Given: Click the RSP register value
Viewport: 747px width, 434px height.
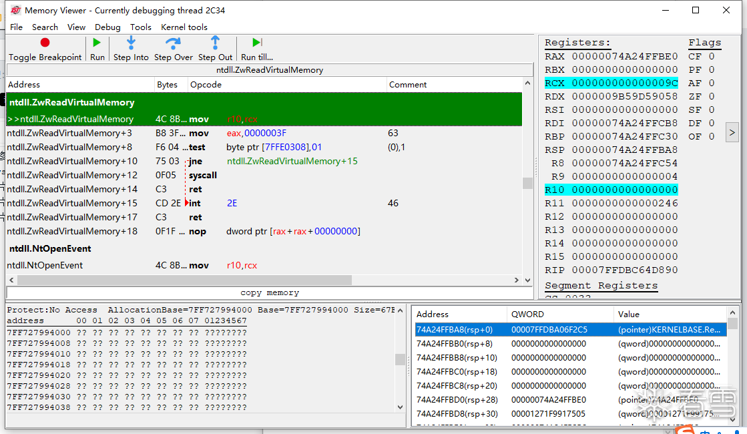Looking at the screenshot, I should point(625,150).
